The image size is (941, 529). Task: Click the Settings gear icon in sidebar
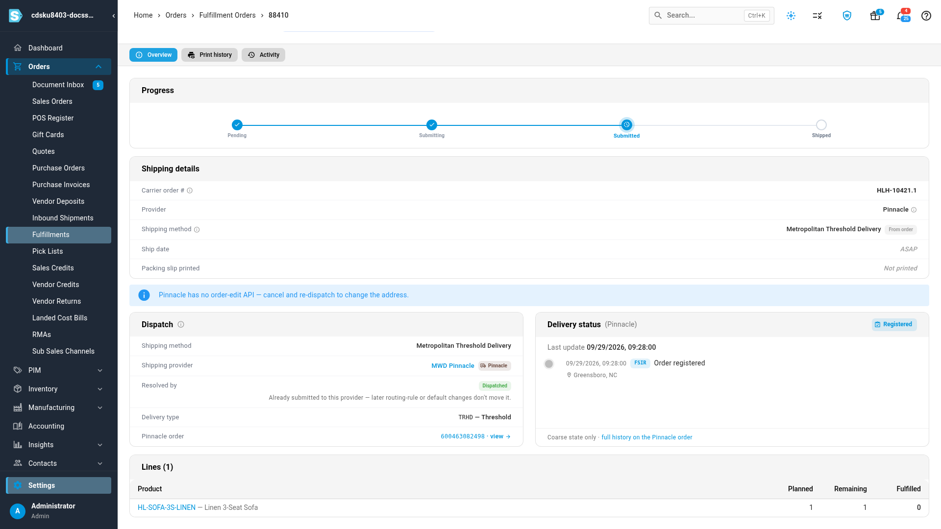click(18, 485)
